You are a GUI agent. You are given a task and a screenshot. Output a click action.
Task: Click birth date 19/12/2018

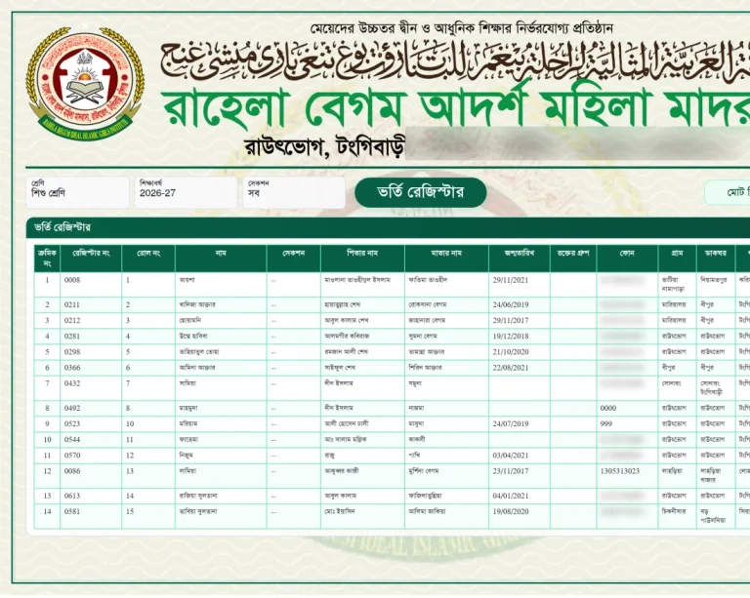pos(511,337)
